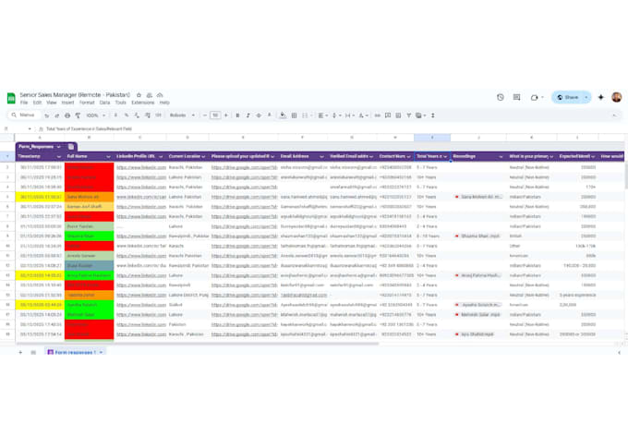This screenshot has height=424, width=628.
Task: Open the cell borders tool
Action: [x=294, y=115]
